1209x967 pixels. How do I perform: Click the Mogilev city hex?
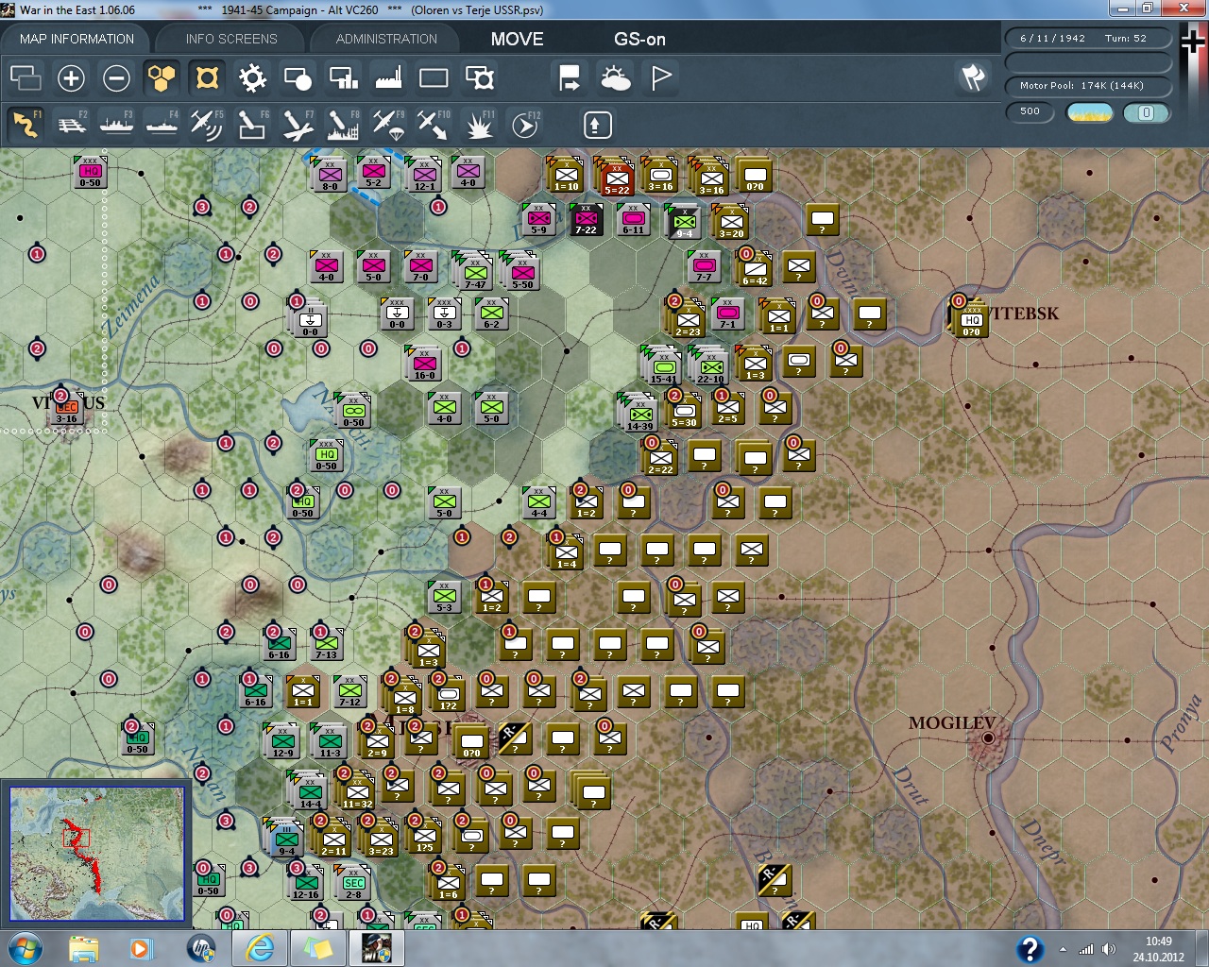click(988, 738)
